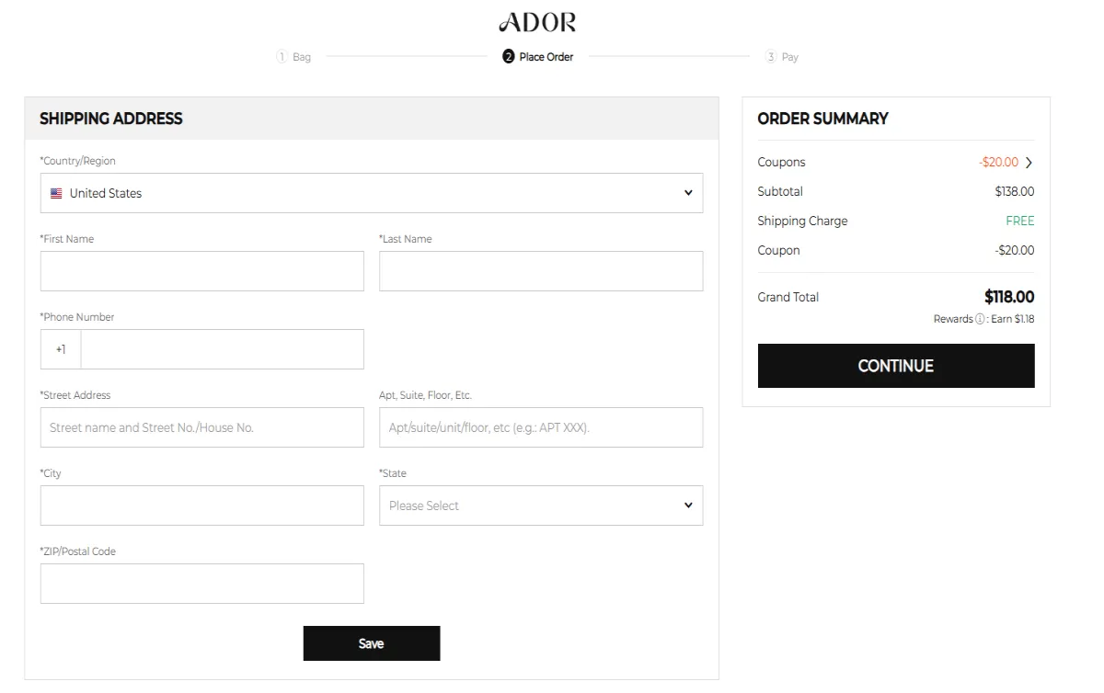Click the step 3 Pay circle icon
Screen dimensions: 1104x693
(x=770, y=56)
